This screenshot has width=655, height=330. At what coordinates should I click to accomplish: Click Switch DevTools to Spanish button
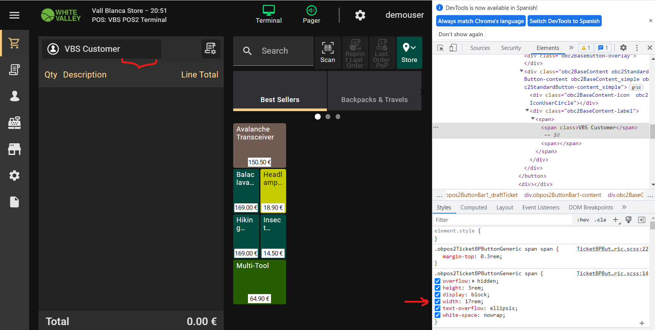(564, 21)
